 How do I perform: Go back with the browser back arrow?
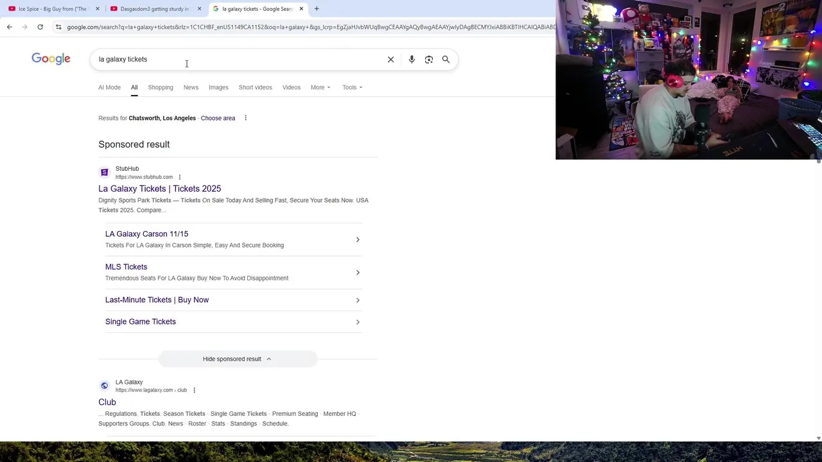9,27
